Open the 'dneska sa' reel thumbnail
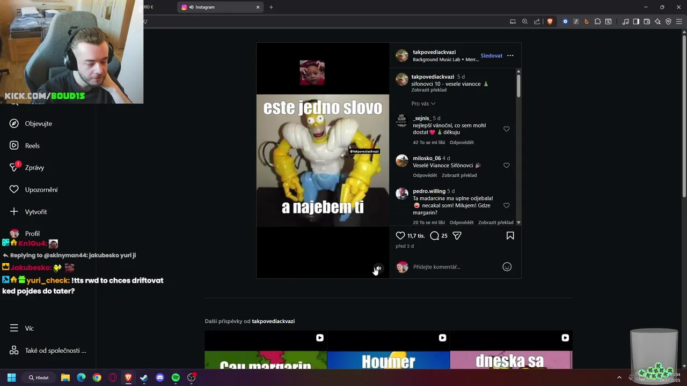This screenshot has width=687, height=386. (x=511, y=350)
